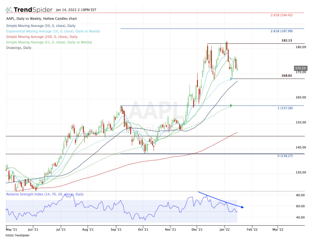Click the Jun '21 date axis label

(33, 230)
